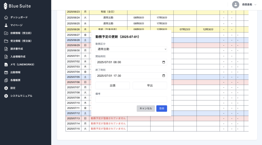Click 勤務予定が登録されていません in 2025/07/13 row

point(108,118)
